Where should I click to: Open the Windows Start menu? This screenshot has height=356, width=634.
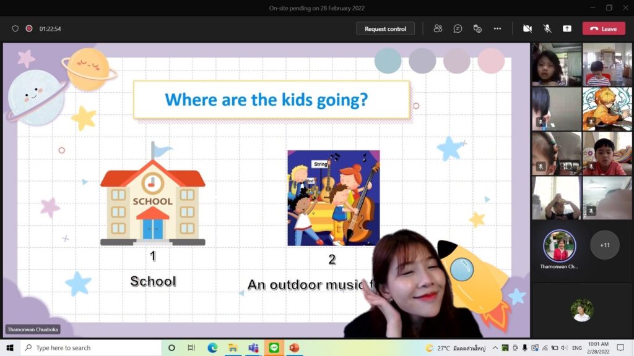pos(10,348)
